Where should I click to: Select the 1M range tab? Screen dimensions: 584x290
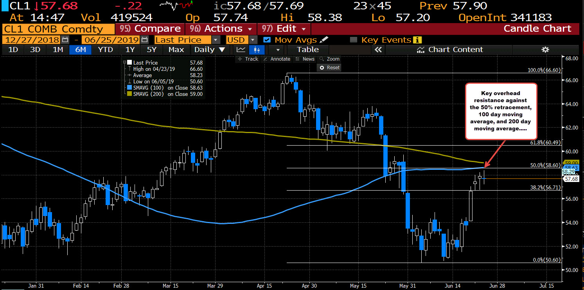[x=58, y=50]
